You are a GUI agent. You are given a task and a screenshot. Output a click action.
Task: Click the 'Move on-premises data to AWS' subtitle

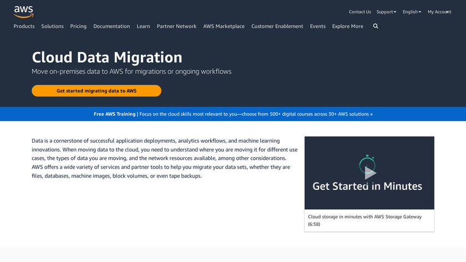click(x=131, y=72)
